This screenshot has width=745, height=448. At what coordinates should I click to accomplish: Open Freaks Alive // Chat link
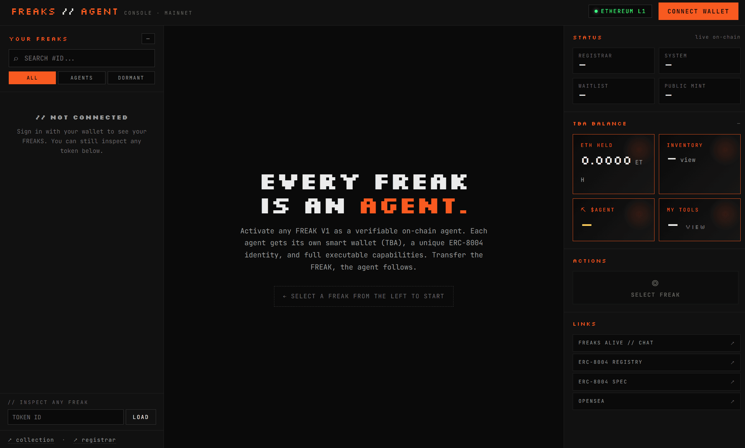point(657,343)
